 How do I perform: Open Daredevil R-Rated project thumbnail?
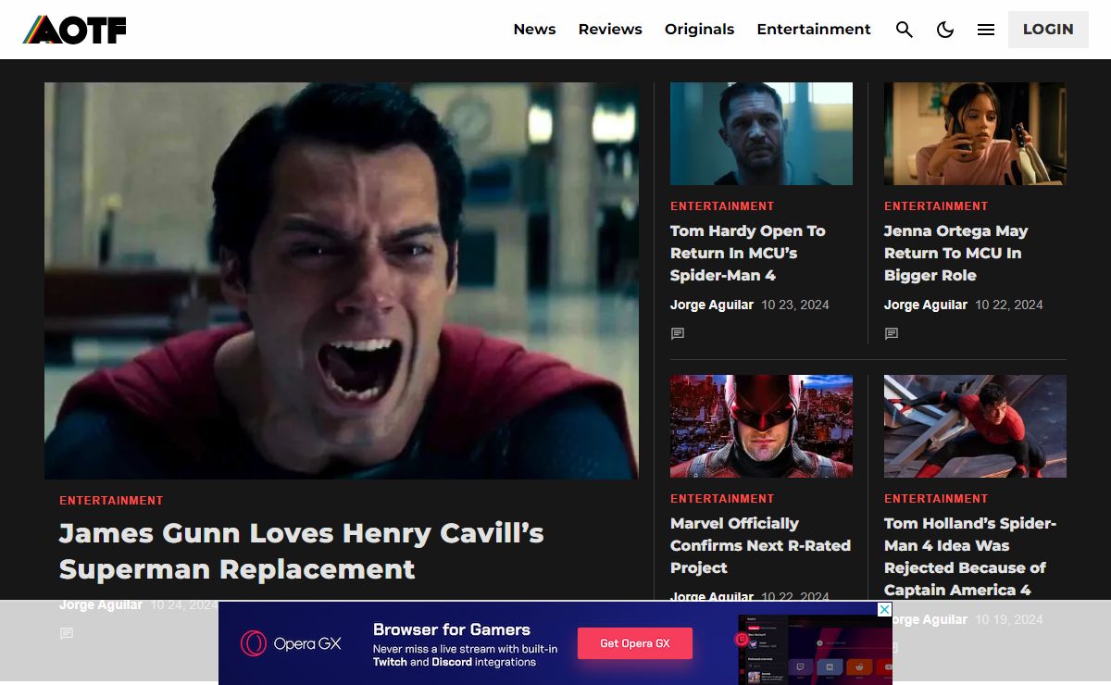[761, 426]
